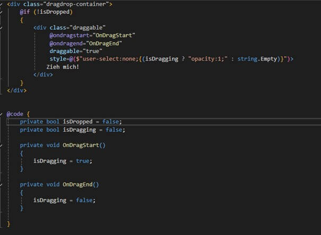The image size is (321, 235).
Task: Click the @code directive keyword
Action: pos(15,114)
